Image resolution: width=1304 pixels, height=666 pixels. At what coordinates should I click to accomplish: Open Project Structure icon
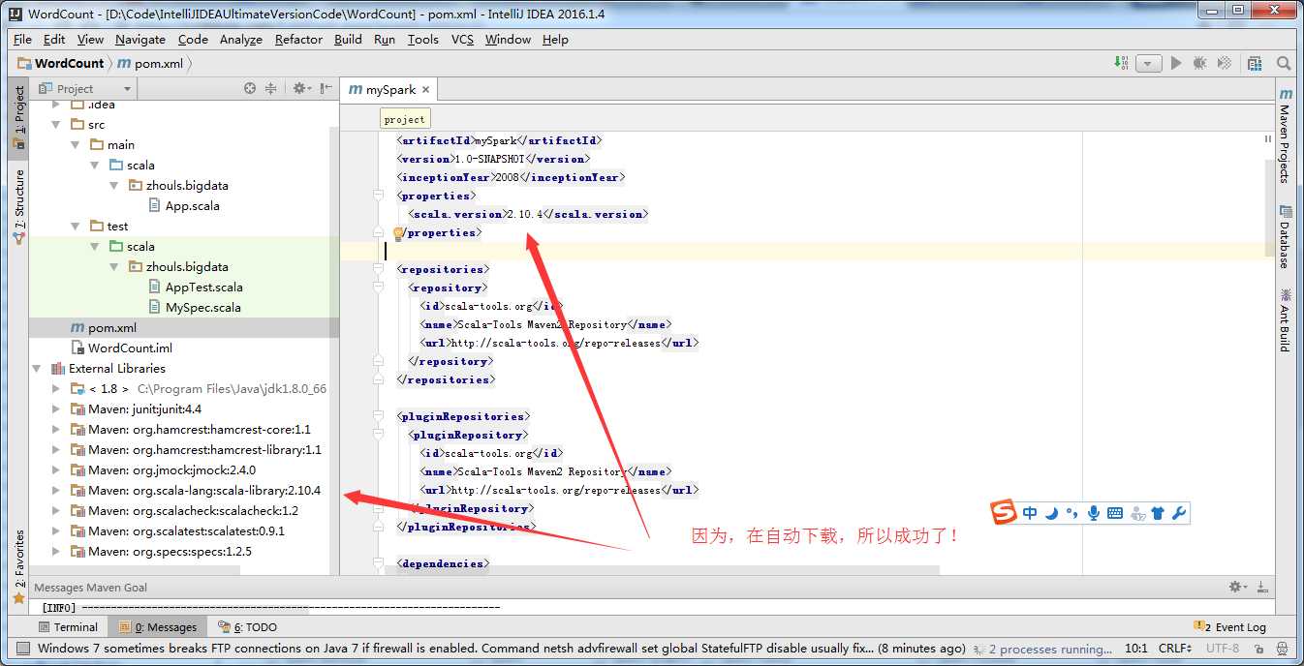tap(1255, 63)
